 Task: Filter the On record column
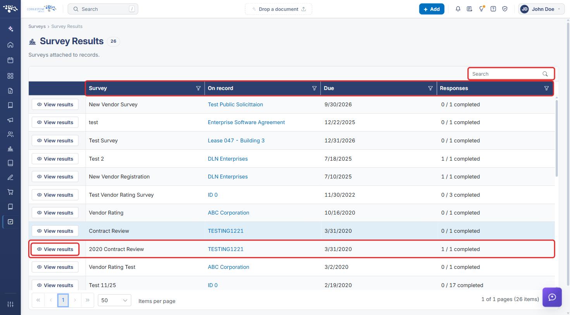[314, 88]
